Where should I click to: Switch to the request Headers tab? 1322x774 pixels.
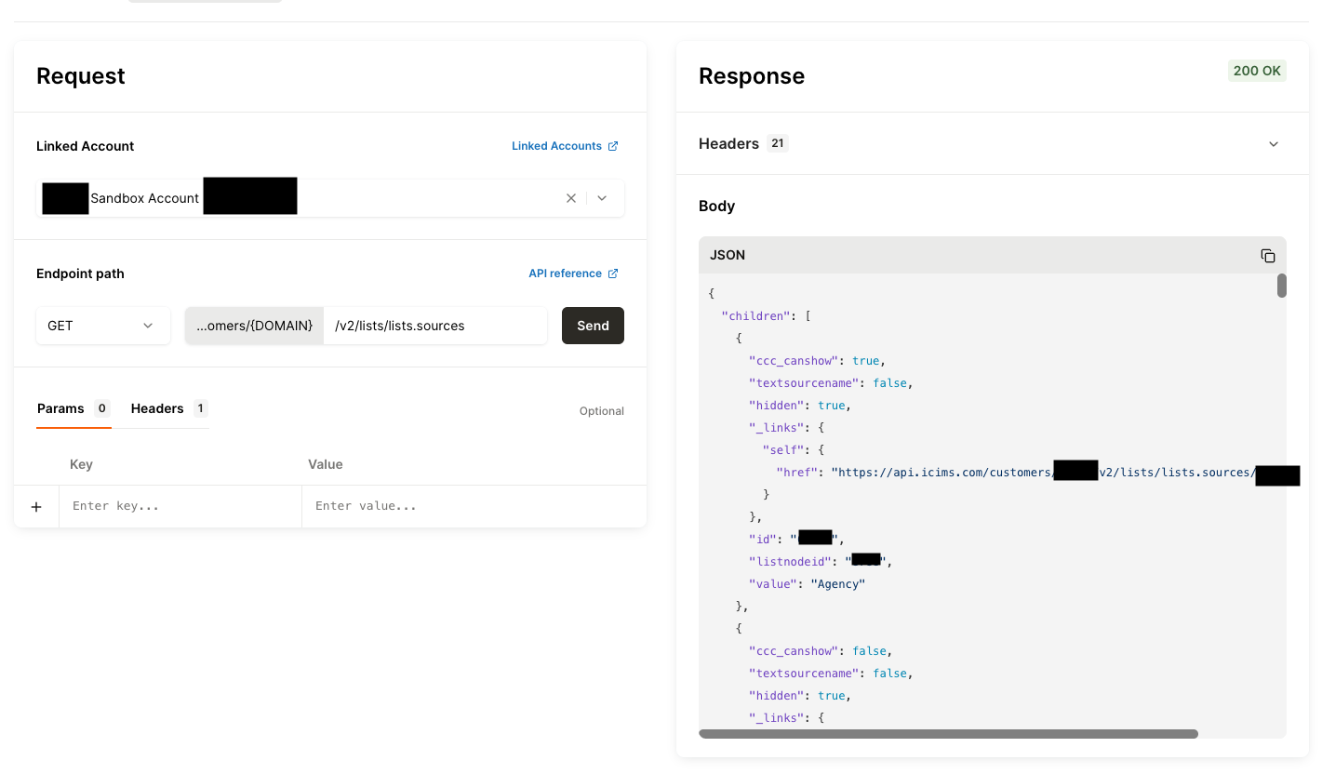(157, 408)
